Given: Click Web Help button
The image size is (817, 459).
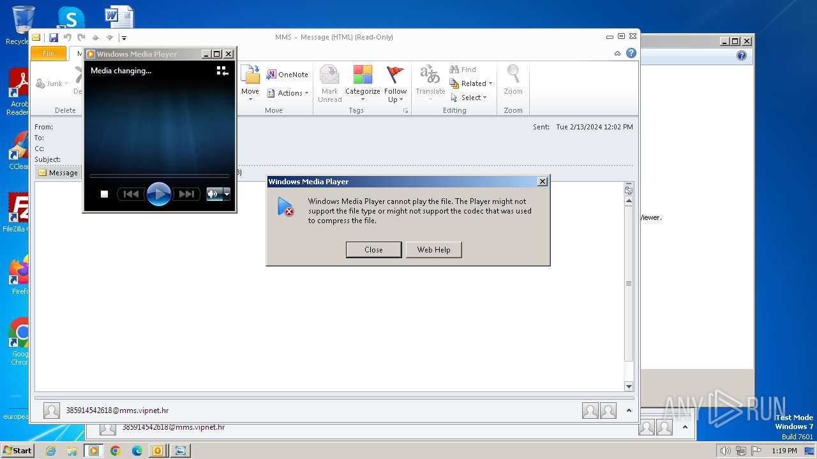Looking at the screenshot, I should (x=433, y=250).
